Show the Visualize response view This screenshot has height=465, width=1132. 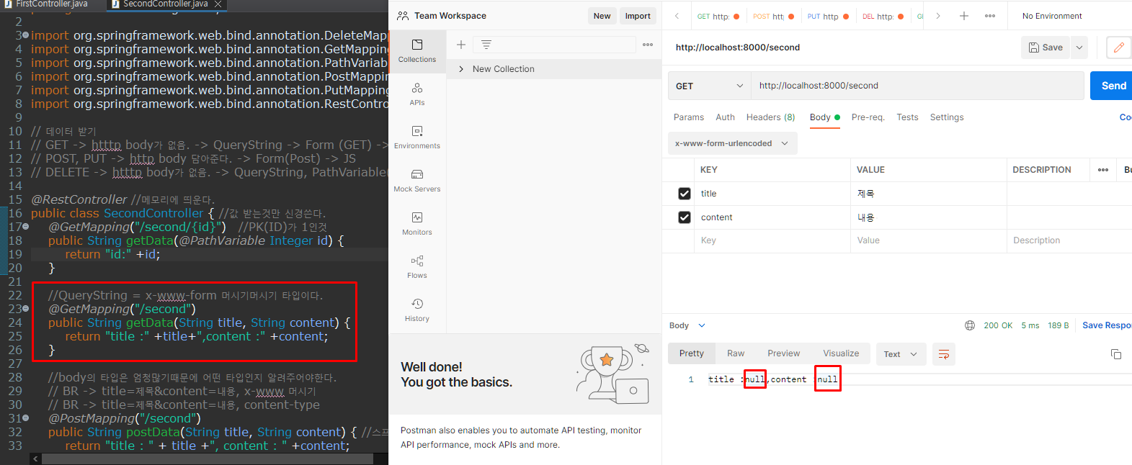pyautogui.click(x=841, y=353)
